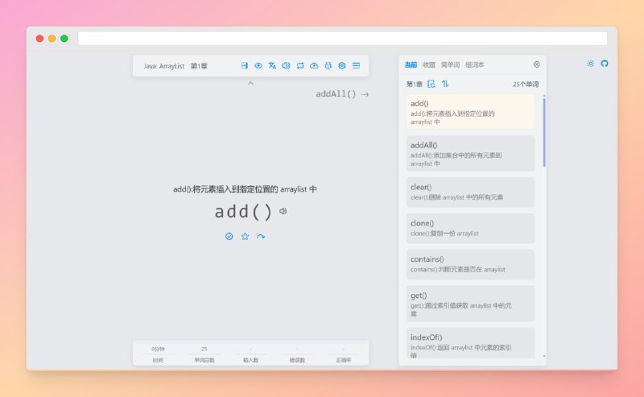Close the word list panel
The image size is (644, 397).
pos(537,64)
